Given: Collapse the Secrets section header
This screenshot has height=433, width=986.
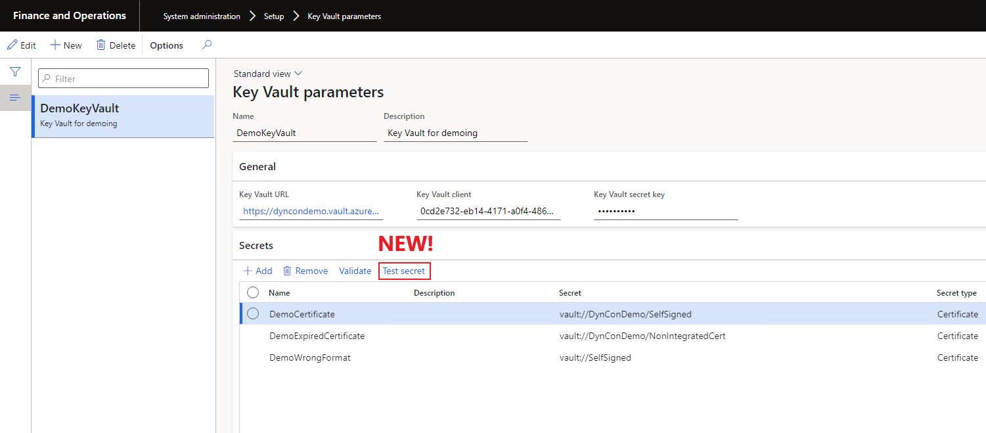Looking at the screenshot, I should tap(609, 245).
